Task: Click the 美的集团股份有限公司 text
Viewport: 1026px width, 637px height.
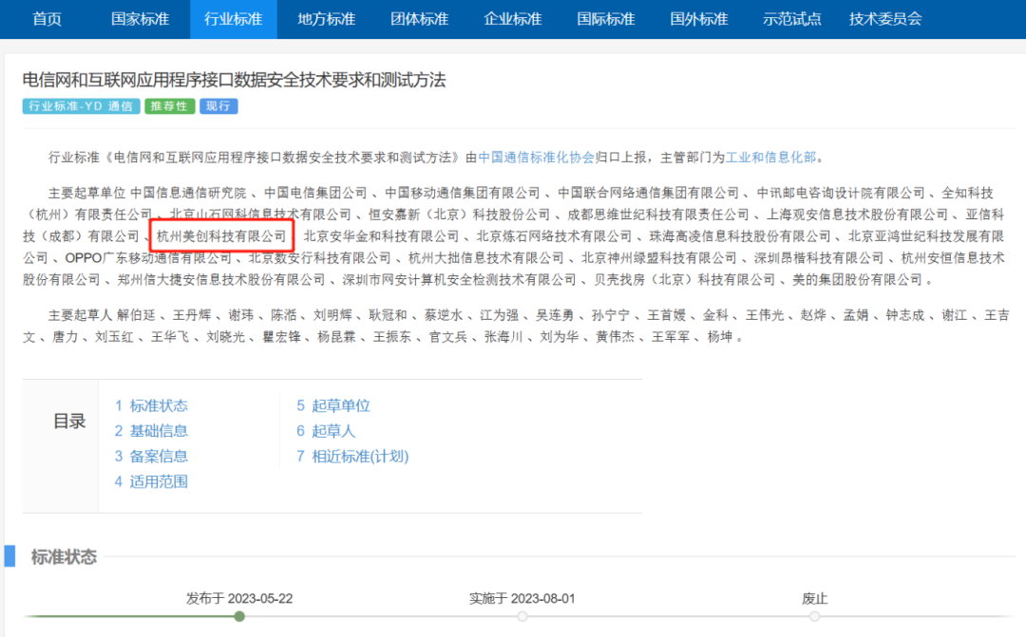Action: coord(858,280)
